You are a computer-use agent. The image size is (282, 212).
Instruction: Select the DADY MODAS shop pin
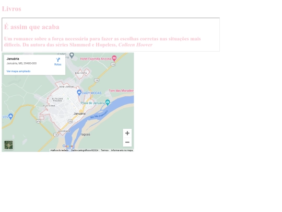click(79, 93)
